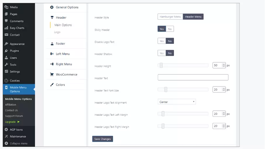The height and width of the screenshot is (149, 265).
Task: Click the Appearance paintbrush icon
Action: pyautogui.click(x=6, y=44)
